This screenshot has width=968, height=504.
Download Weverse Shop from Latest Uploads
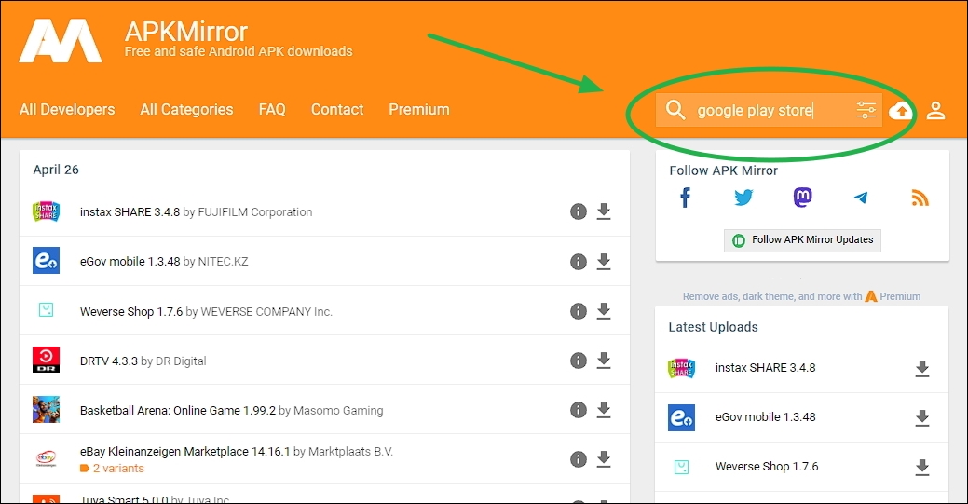922,468
